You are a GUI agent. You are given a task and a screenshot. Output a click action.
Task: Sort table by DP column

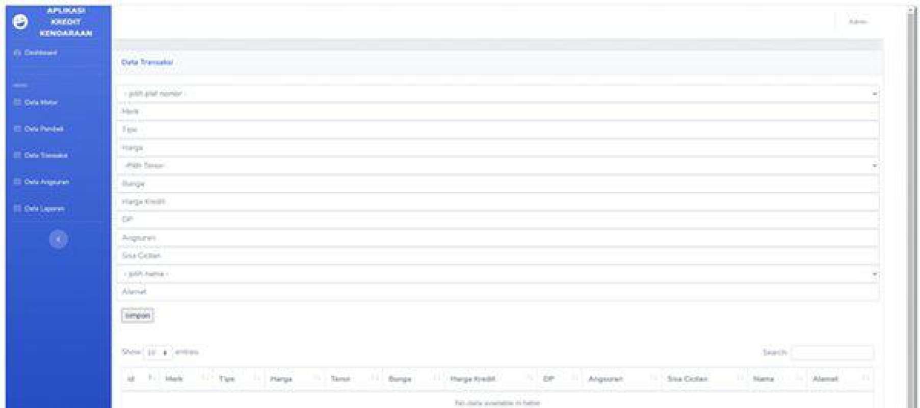[560, 379]
